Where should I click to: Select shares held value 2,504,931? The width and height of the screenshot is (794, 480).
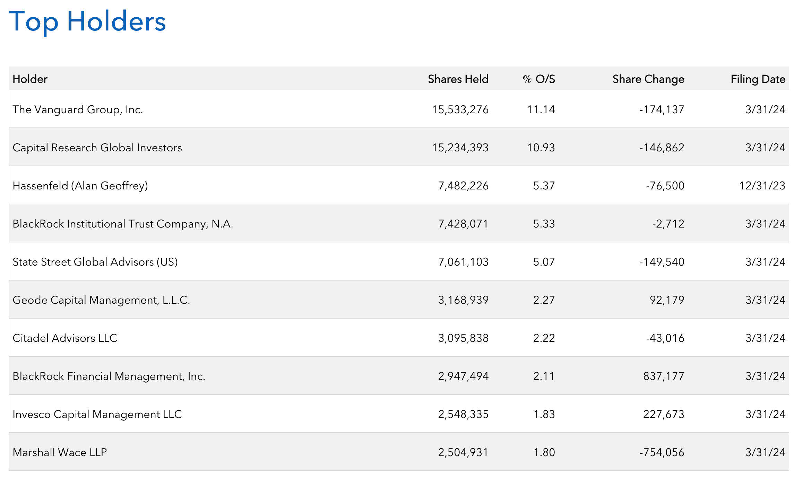(463, 452)
